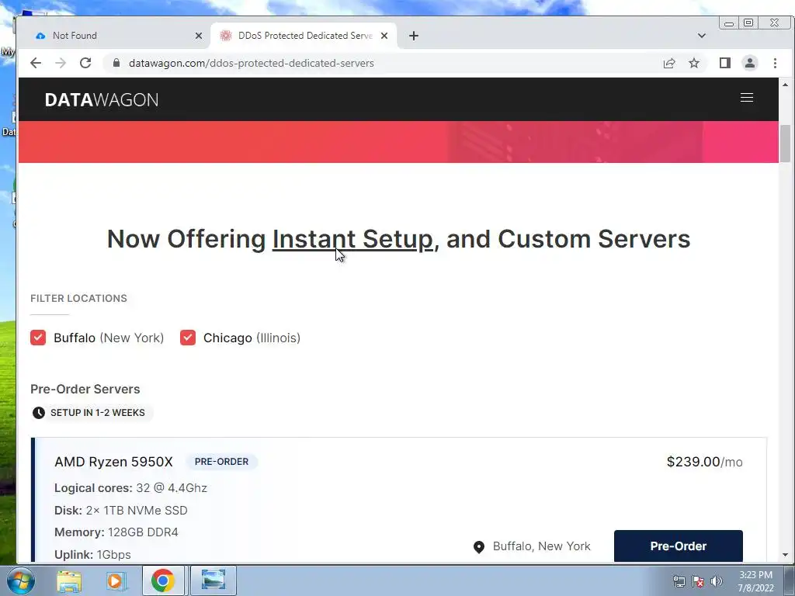Click the picture viewer taskbar icon
The height and width of the screenshot is (596, 795).
213,580
